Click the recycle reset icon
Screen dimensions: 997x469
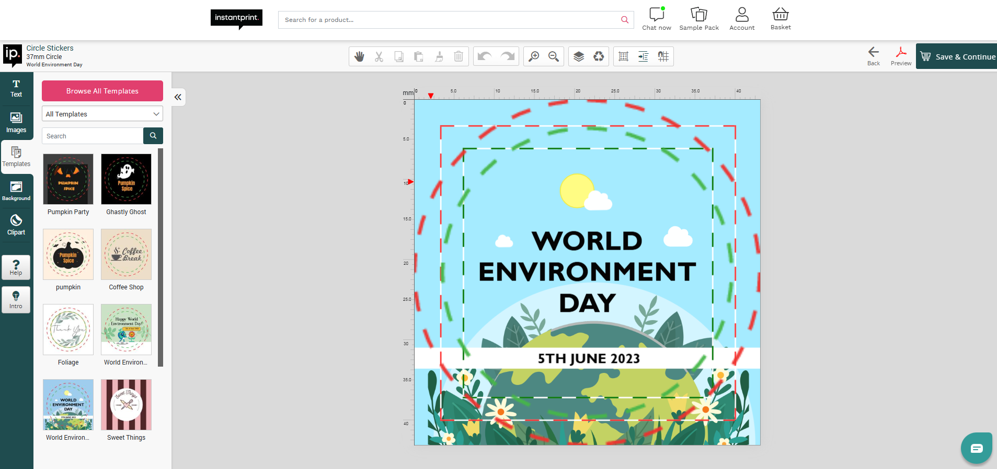(599, 56)
